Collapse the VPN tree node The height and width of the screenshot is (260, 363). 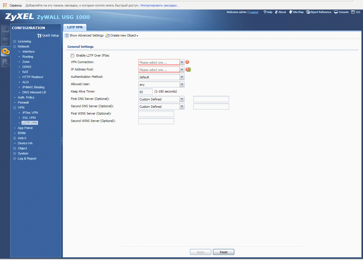click(x=15, y=108)
